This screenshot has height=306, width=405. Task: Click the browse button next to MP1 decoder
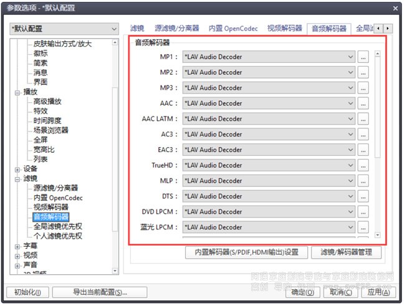pos(363,57)
